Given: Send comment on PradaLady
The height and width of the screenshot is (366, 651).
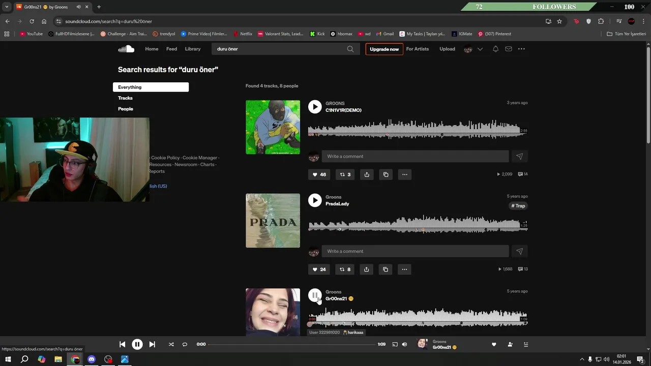Looking at the screenshot, I should 519,251.
